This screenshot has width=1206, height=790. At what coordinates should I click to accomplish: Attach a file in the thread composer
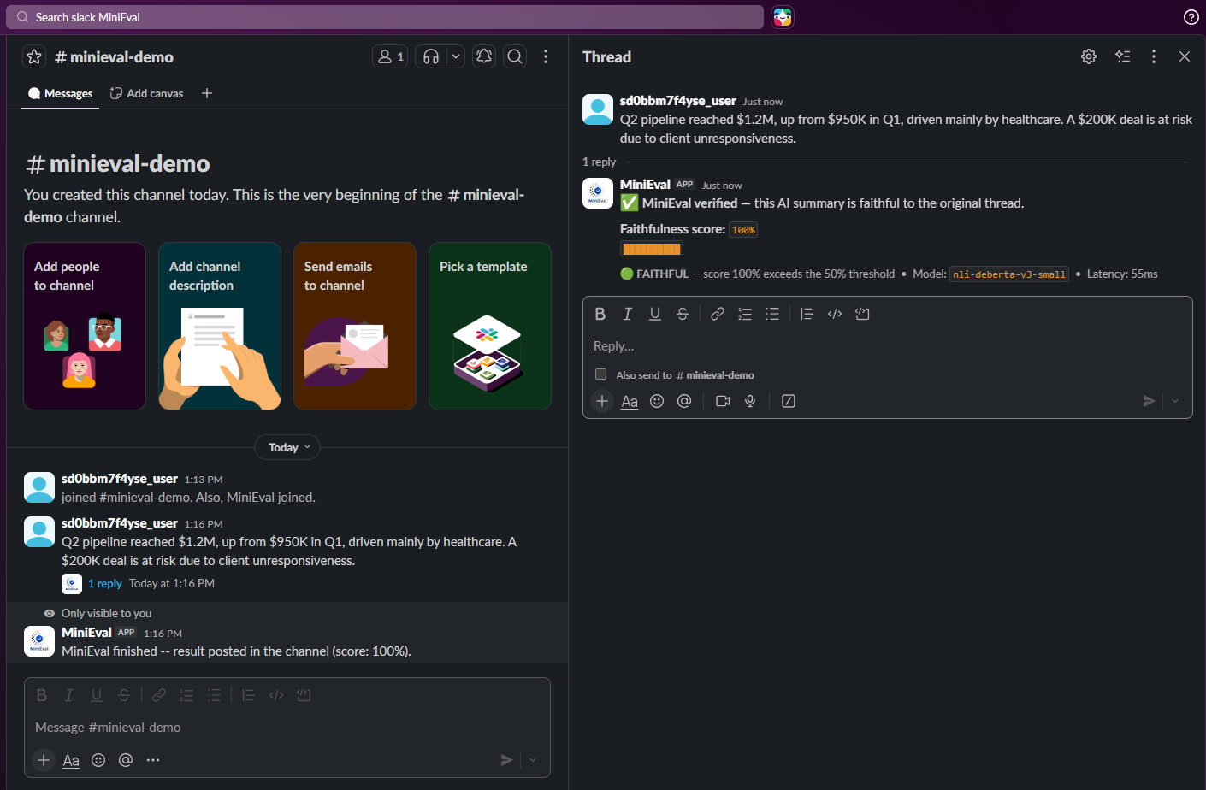(602, 401)
